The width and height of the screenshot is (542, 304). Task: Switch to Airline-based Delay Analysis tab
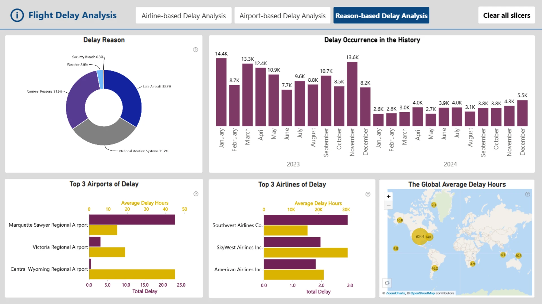pyautogui.click(x=183, y=15)
